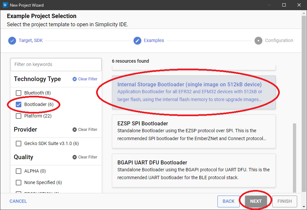The height and width of the screenshot is (210, 307).
Task: Focus the Filter on keywords field
Action: click(x=56, y=64)
